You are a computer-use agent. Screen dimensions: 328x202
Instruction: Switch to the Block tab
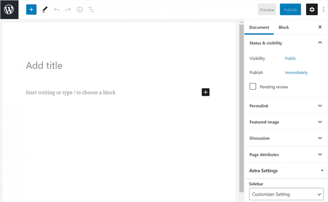coord(284,27)
